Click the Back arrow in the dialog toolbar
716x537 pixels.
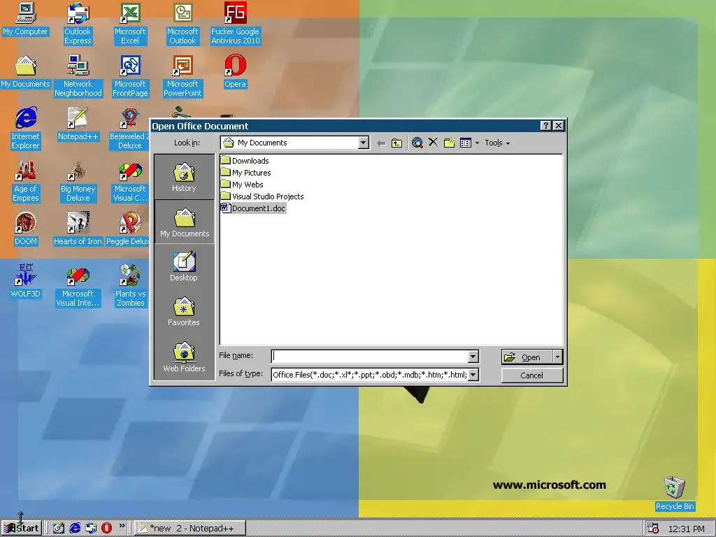381,143
